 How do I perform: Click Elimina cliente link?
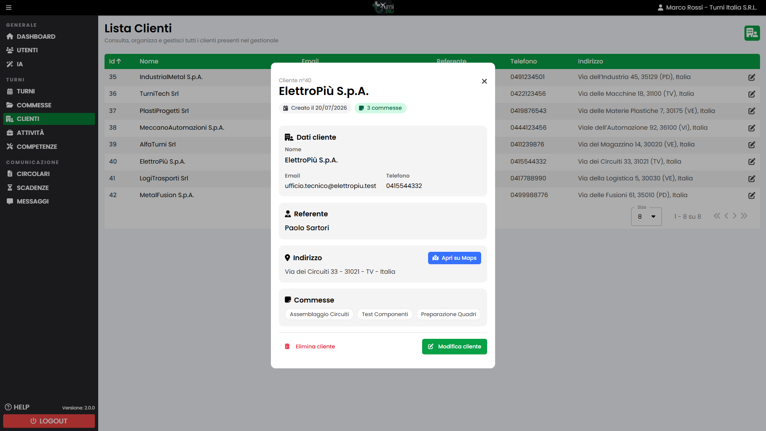coord(310,347)
